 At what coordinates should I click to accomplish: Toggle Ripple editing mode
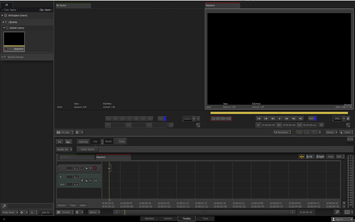click(x=320, y=157)
